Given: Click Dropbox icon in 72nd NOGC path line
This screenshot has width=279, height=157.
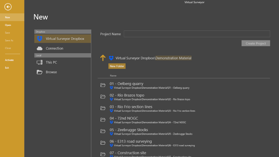Looking at the screenshot, I should pyautogui.click(x=111, y=122).
